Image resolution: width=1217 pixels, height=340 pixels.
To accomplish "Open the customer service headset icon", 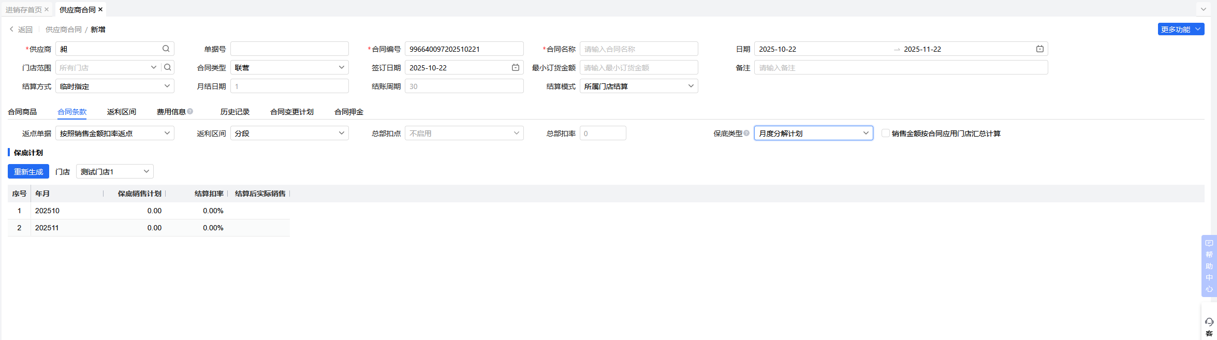I will pos(1209,322).
